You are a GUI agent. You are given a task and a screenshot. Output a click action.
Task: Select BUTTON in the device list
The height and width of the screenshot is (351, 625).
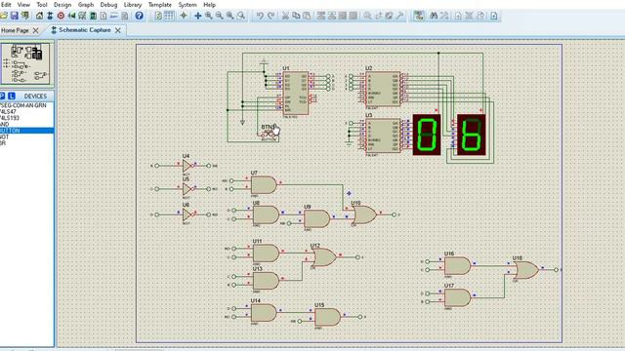coord(26,131)
